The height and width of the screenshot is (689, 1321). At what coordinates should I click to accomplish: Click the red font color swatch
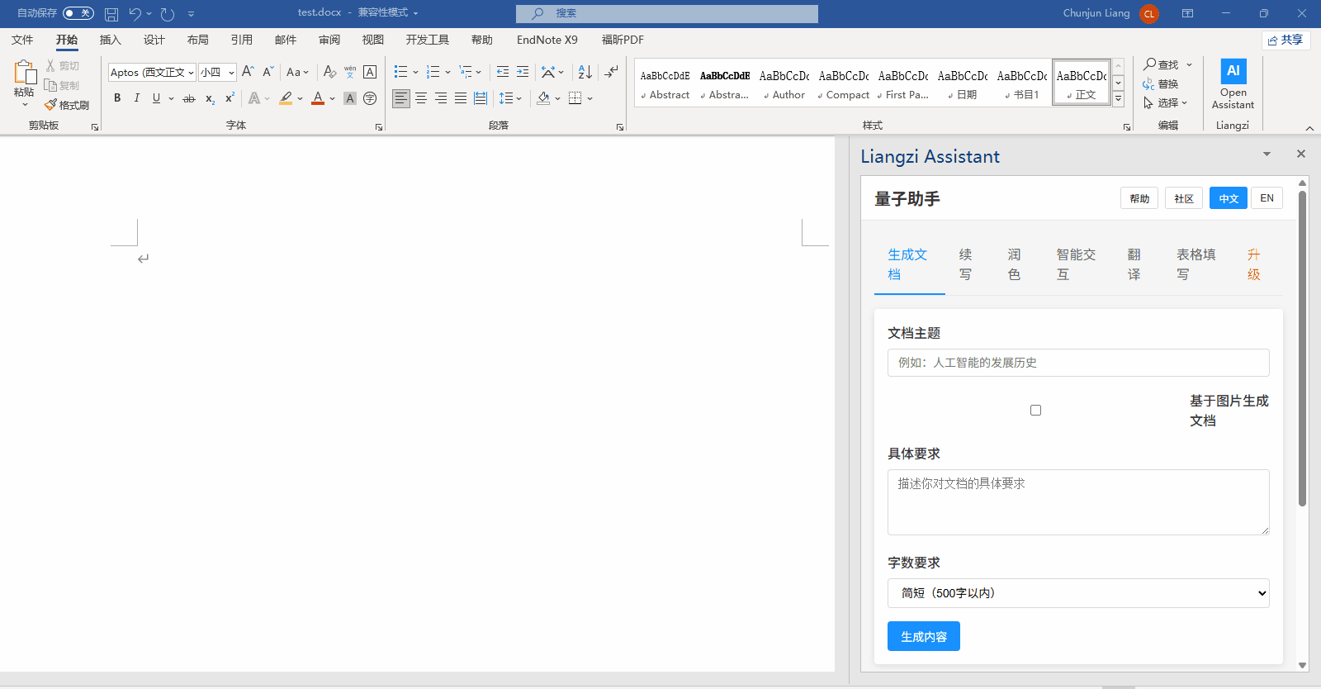coord(318,98)
